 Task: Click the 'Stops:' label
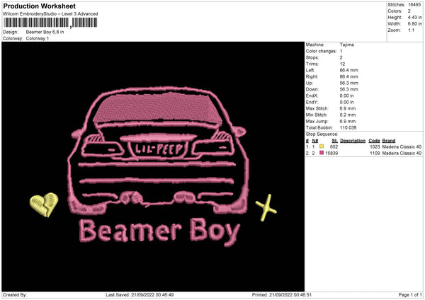[312, 58]
